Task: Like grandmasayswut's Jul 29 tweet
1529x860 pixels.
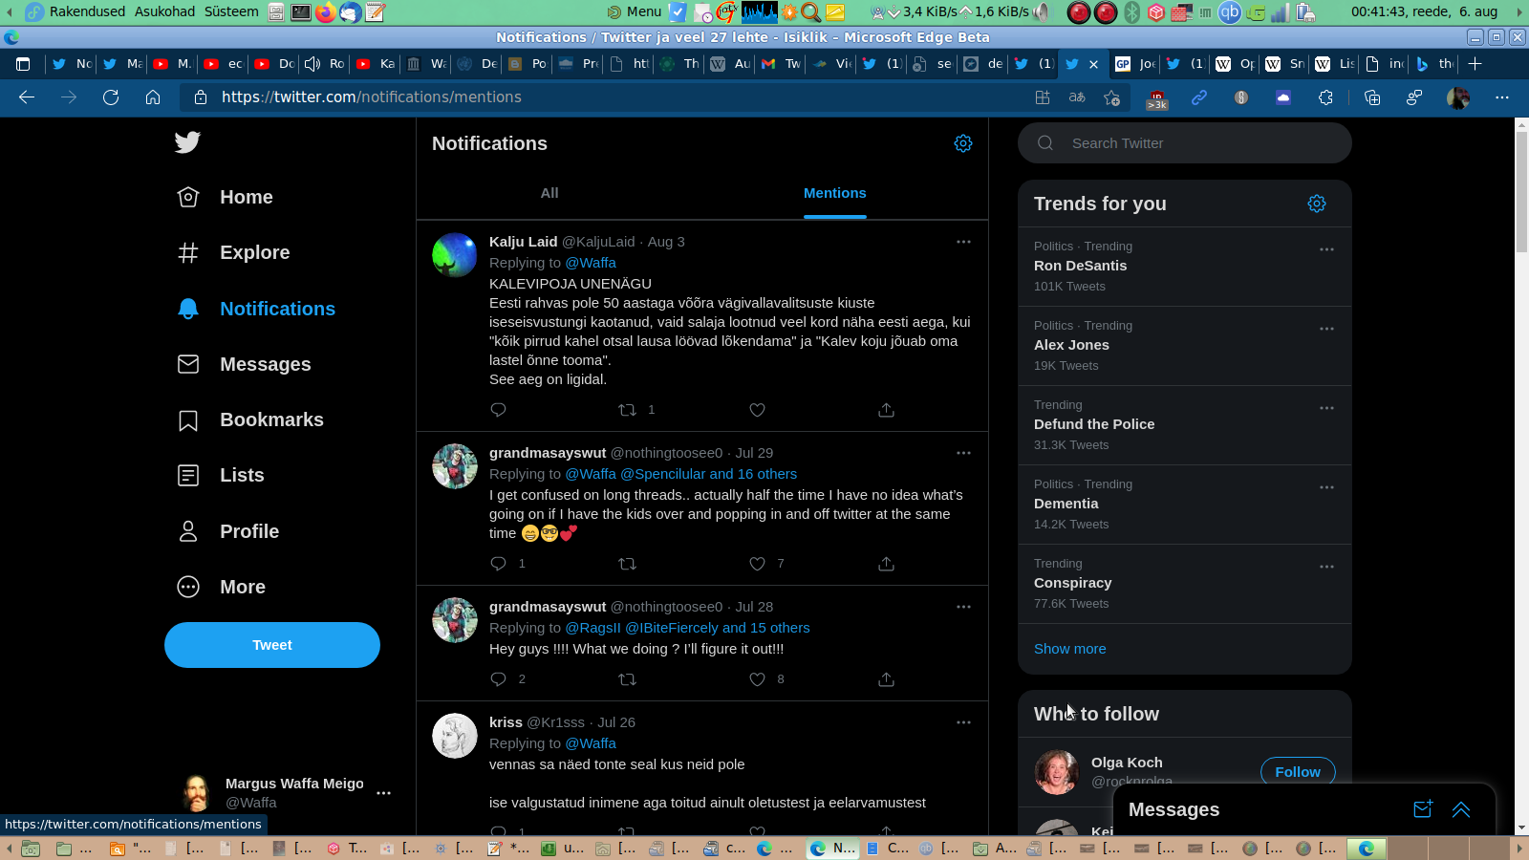Action: coord(757,564)
